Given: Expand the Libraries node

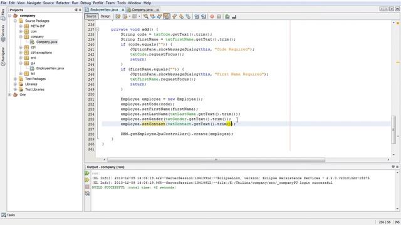Looking at the screenshot, I should (15, 84).
